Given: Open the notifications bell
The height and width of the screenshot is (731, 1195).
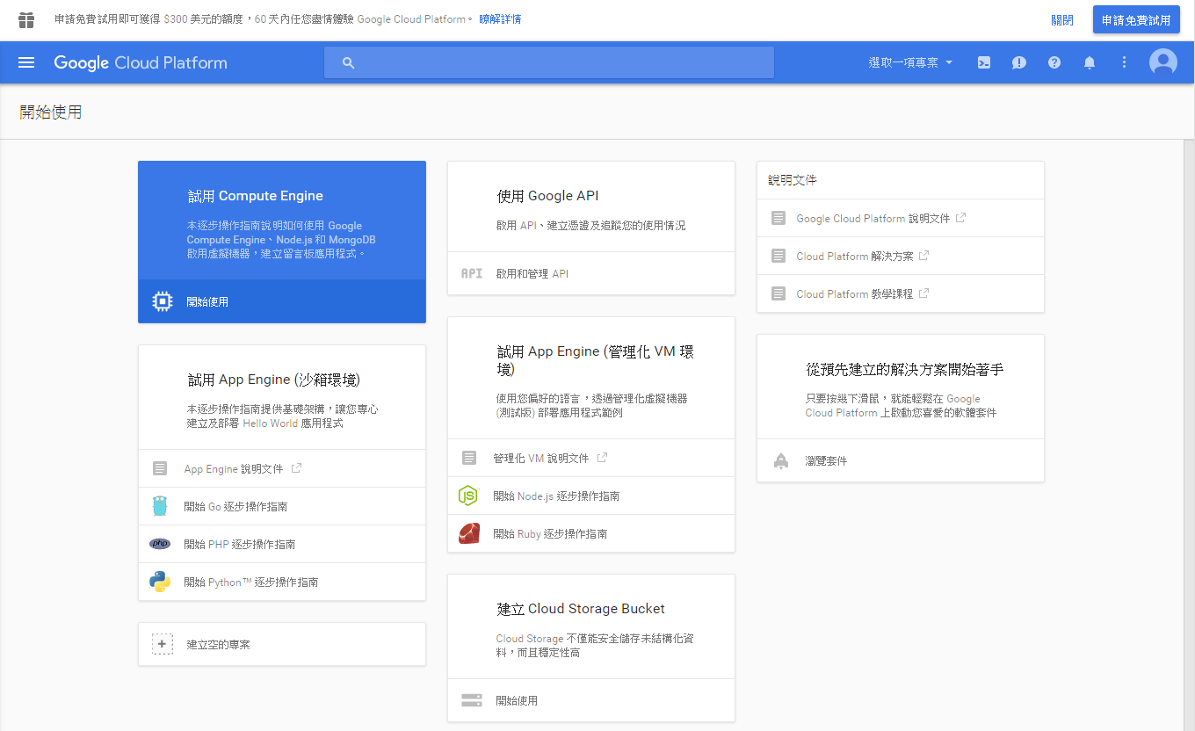Looking at the screenshot, I should point(1090,62).
